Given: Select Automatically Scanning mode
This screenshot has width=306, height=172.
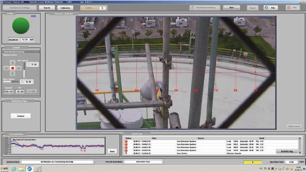Looking at the screenshot, I should (x=14, y=52).
